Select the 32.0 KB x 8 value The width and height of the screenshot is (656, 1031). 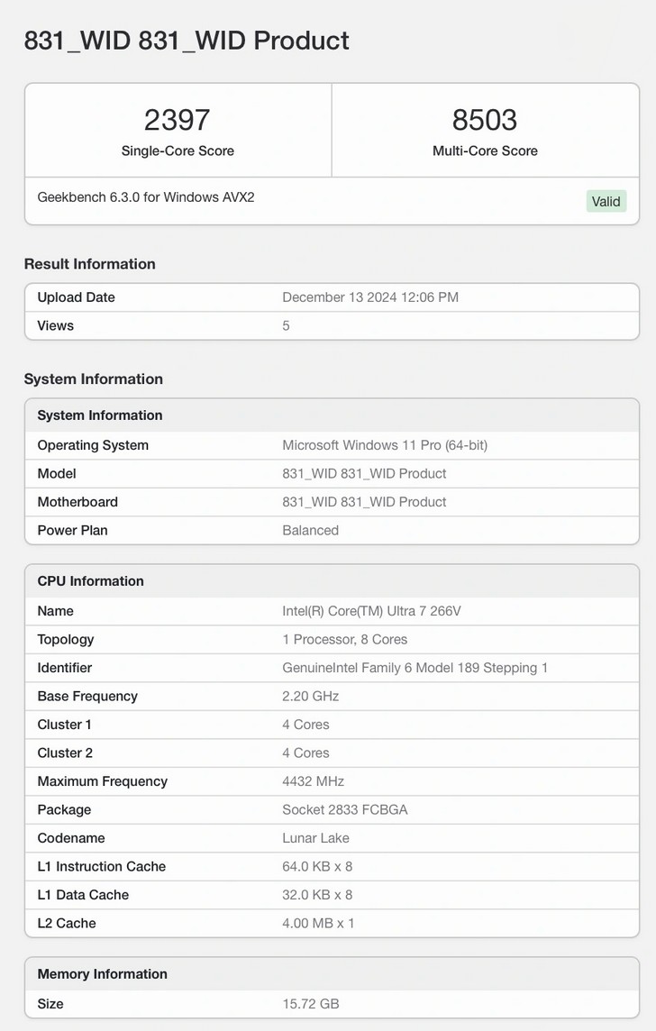click(x=317, y=894)
